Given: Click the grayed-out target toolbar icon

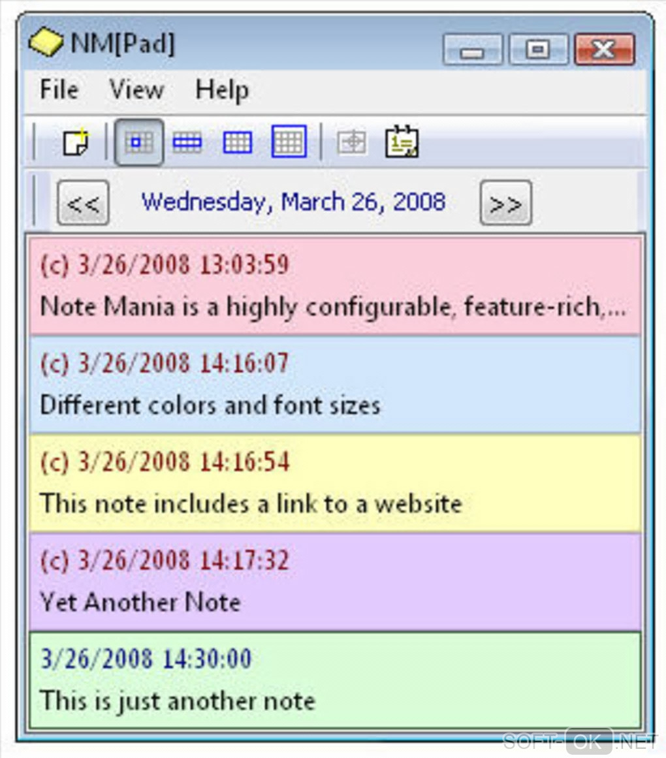Looking at the screenshot, I should pyautogui.click(x=352, y=142).
